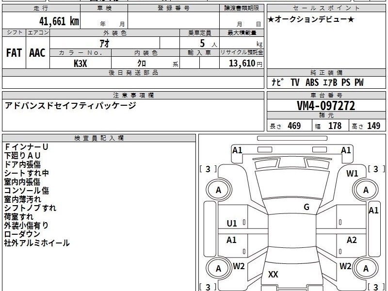The image size is (388, 291).
Task: Select exterior color value アオ
Action: (105, 43)
